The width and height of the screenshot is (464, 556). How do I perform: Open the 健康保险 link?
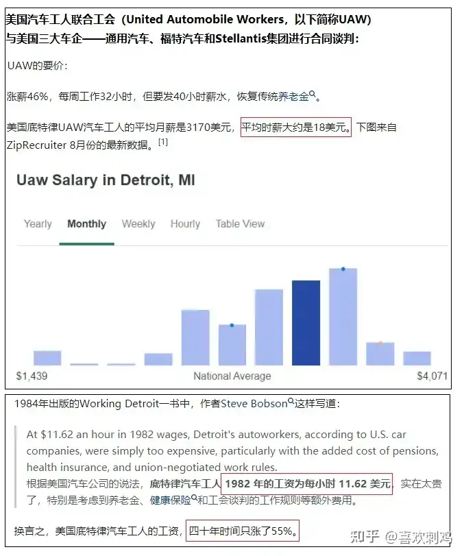click(x=171, y=500)
